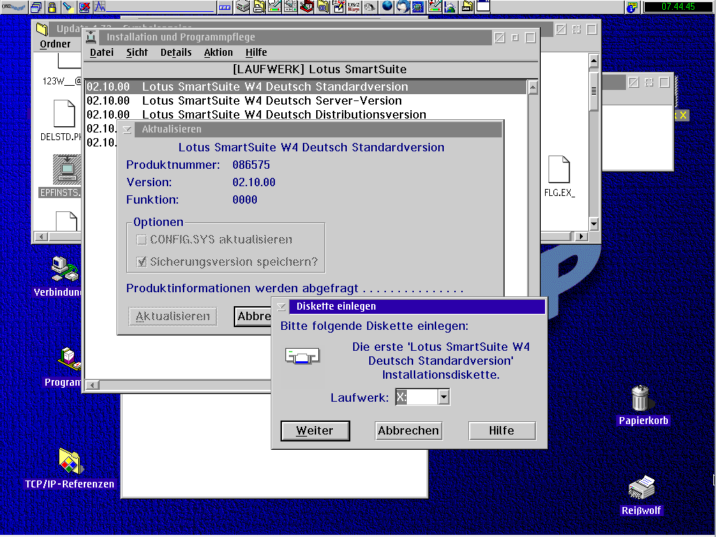This screenshot has height=537, width=716.
Task: Select the FLG.EX_ file icon
Action: pyautogui.click(x=559, y=169)
